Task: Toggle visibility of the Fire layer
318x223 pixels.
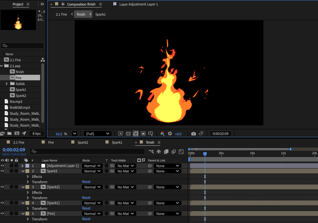Action: [2, 214]
